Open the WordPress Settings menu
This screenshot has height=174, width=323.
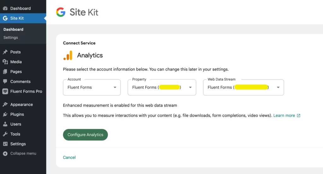[23, 144]
